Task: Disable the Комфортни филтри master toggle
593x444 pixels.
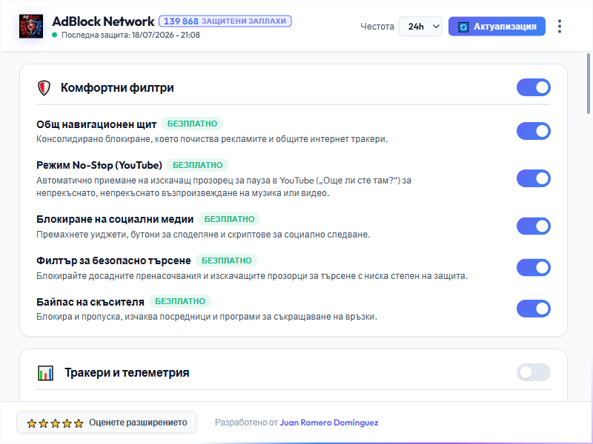Action: pyautogui.click(x=533, y=87)
